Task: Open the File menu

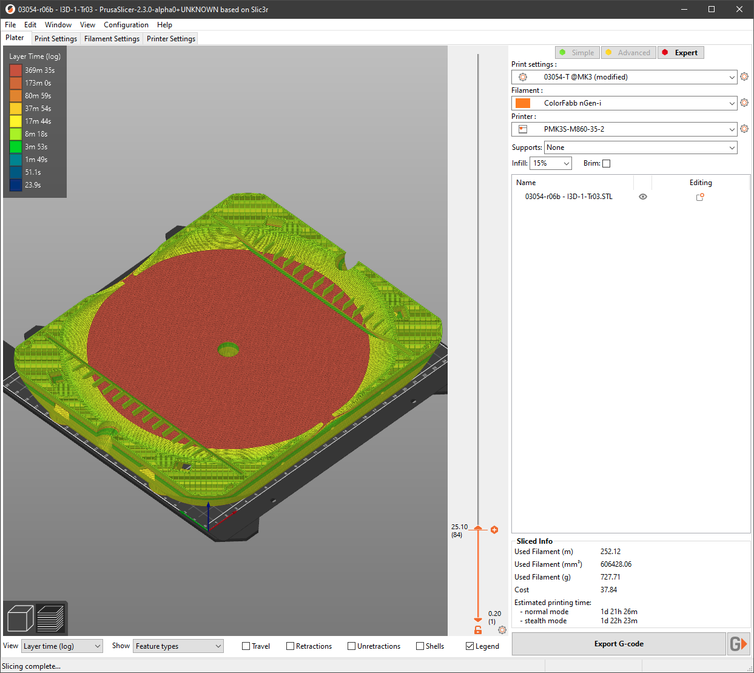Action: click(10, 25)
